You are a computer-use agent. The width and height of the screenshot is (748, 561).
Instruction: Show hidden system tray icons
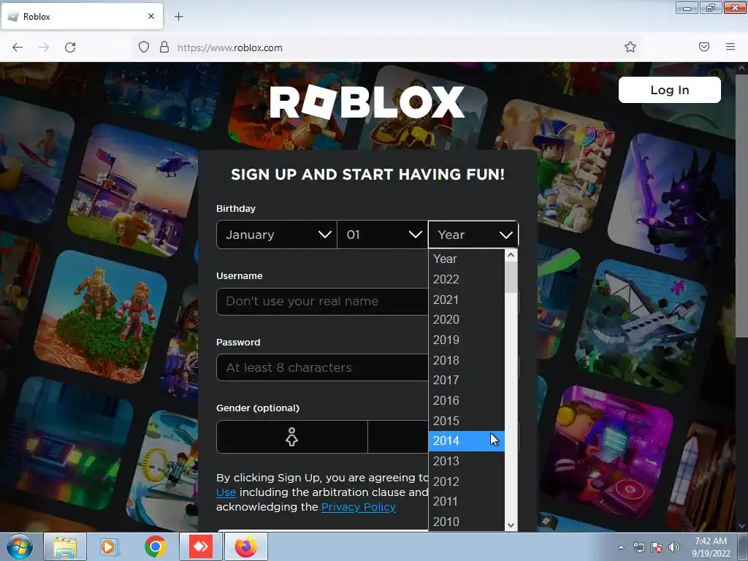[x=621, y=547]
